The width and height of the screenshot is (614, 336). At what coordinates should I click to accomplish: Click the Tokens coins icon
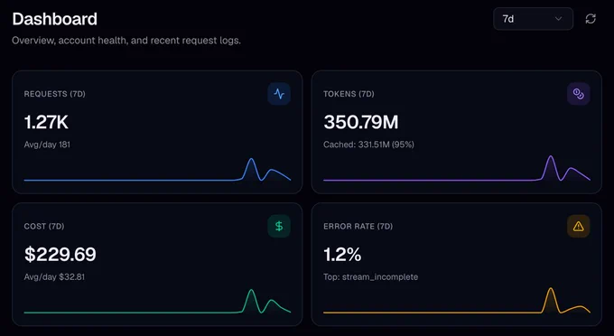(x=579, y=94)
